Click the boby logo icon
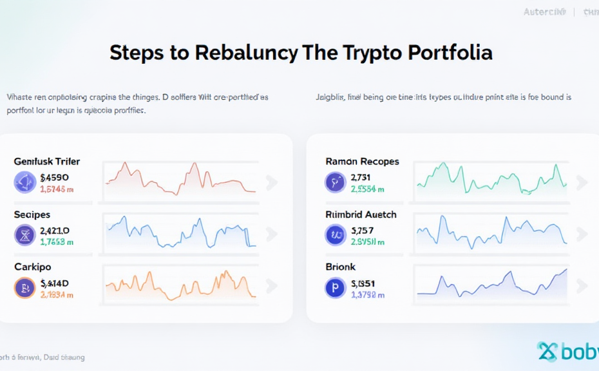This screenshot has width=599, height=371. [x=547, y=352]
